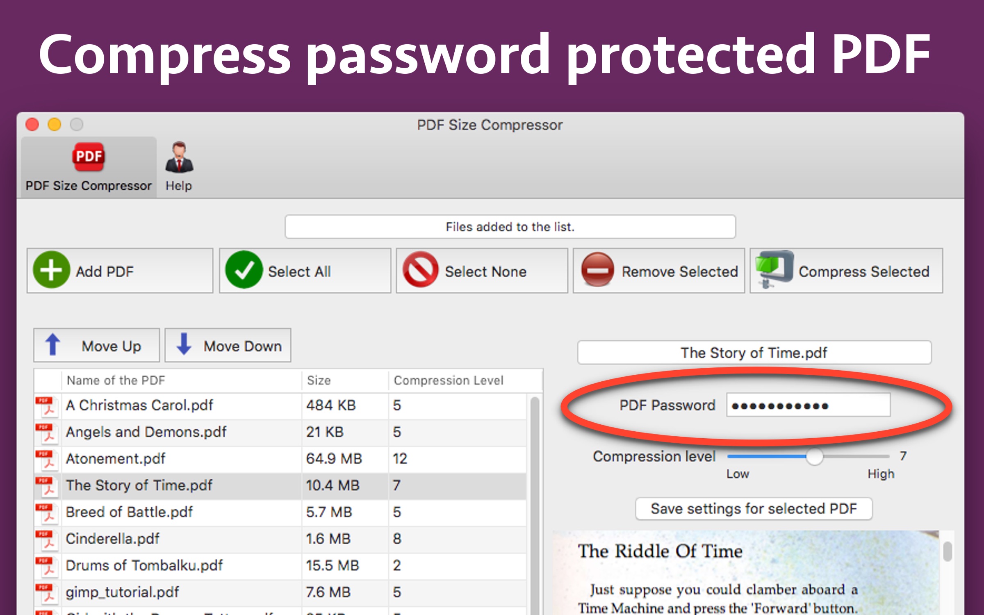Image resolution: width=984 pixels, height=615 pixels.
Task: Click the Compress Selected clamp icon
Action: pyautogui.click(x=774, y=269)
